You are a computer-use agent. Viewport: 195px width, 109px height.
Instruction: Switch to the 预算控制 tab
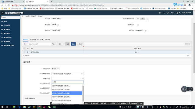[48, 39]
